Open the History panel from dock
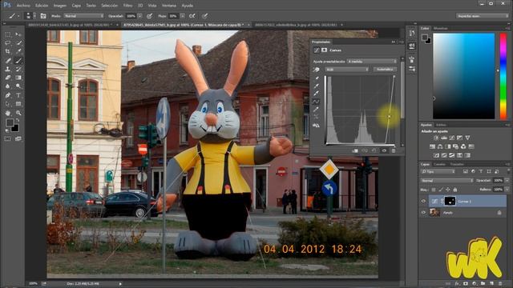Viewport: 513px width, 288px height. 412,33
